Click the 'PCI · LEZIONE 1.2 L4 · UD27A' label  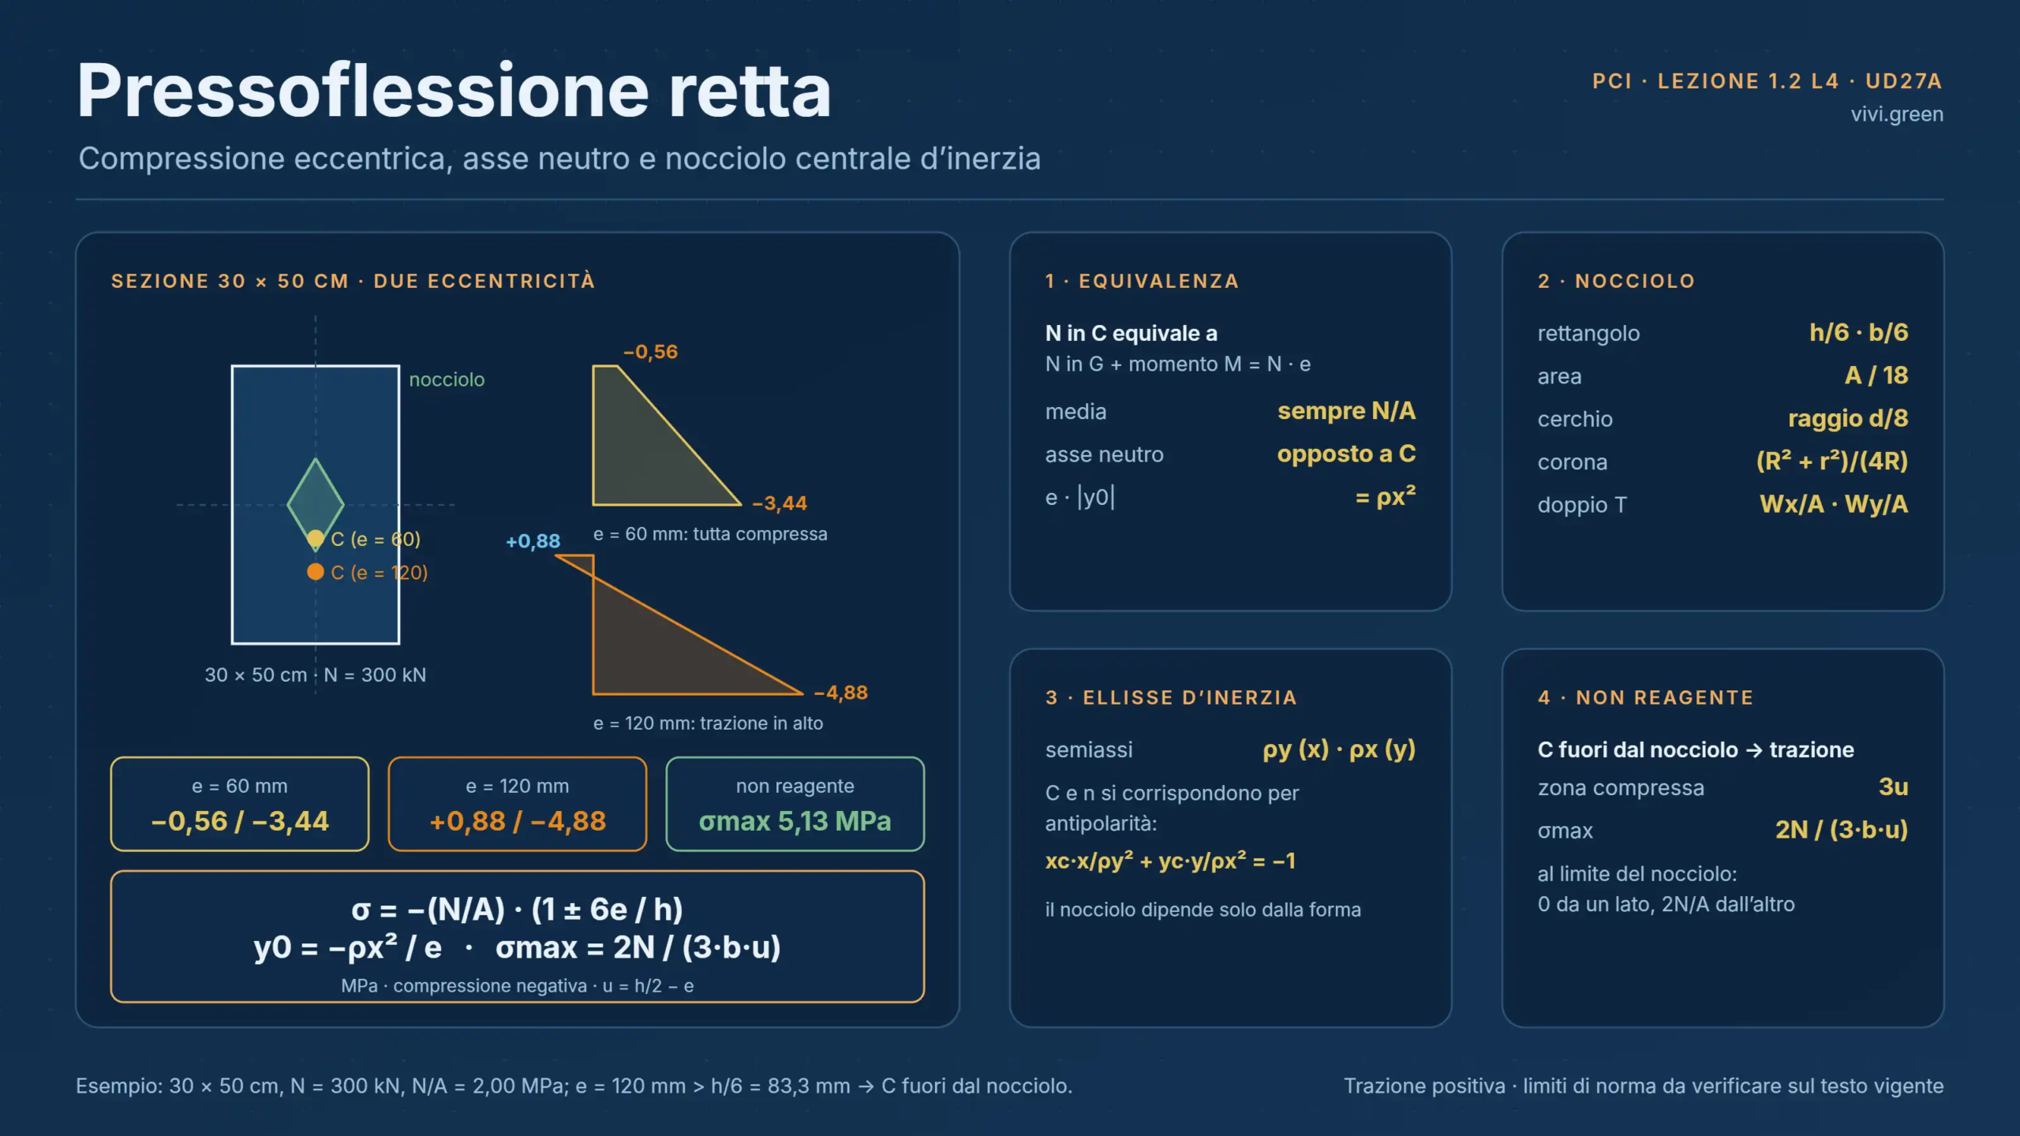(x=1767, y=81)
